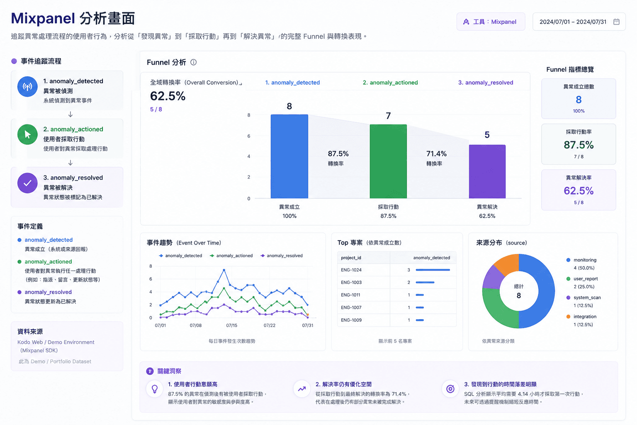Toggle anomaly_detected series in trend legend

click(180, 256)
